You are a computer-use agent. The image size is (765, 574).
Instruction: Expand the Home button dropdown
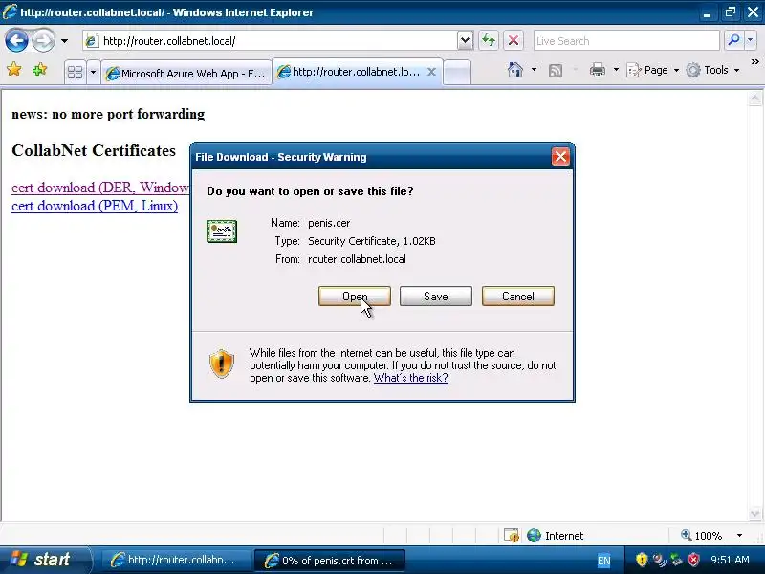coord(535,70)
